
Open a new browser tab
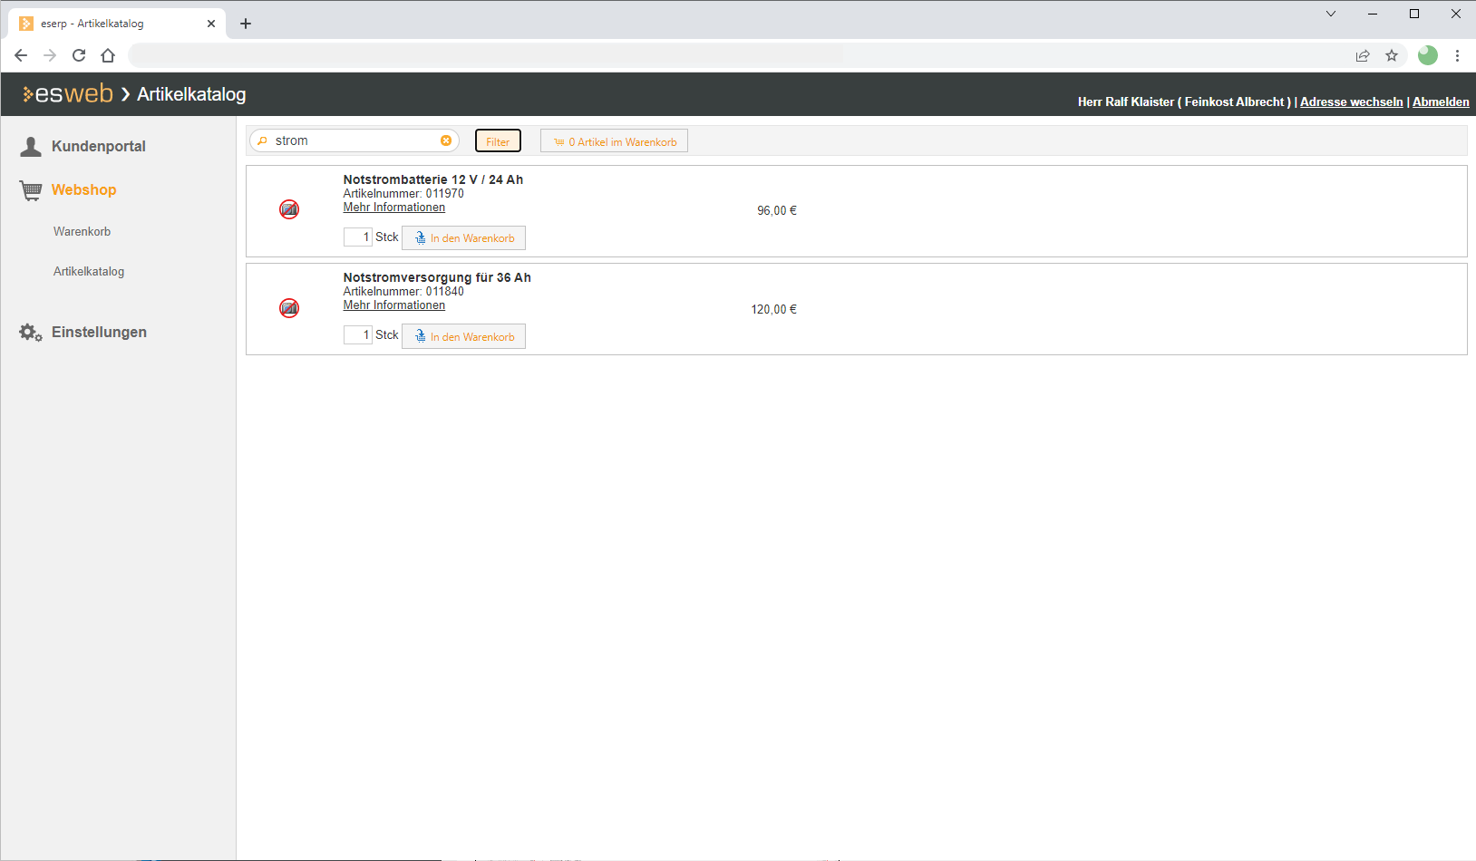[x=246, y=24]
